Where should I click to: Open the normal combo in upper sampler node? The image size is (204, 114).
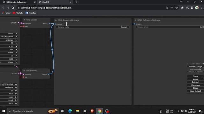click(x=9, y=53)
